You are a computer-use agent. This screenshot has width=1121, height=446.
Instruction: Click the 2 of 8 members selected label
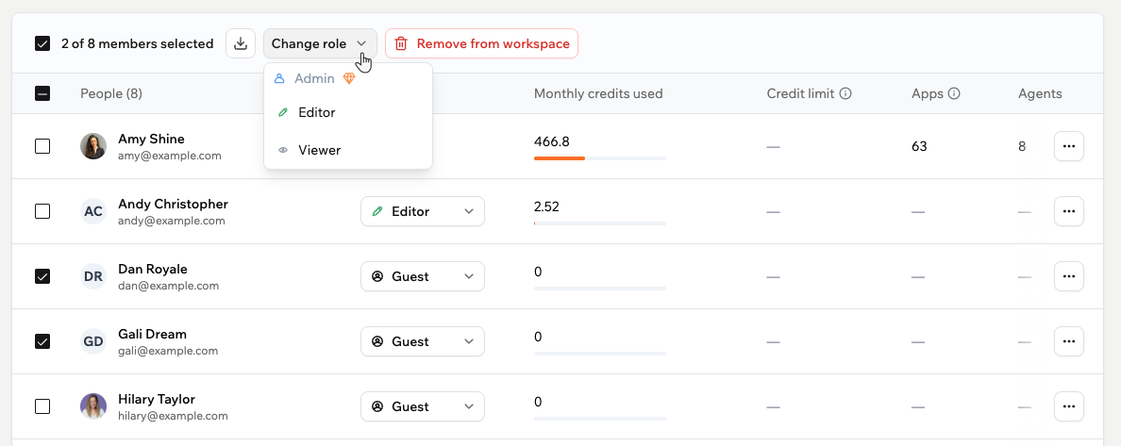(137, 43)
